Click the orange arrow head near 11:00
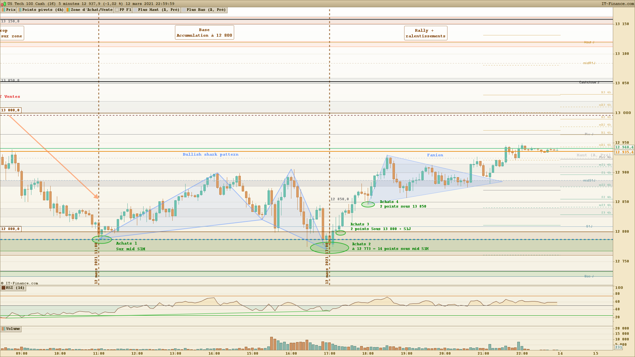The image size is (635, 357). pyautogui.click(x=97, y=197)
